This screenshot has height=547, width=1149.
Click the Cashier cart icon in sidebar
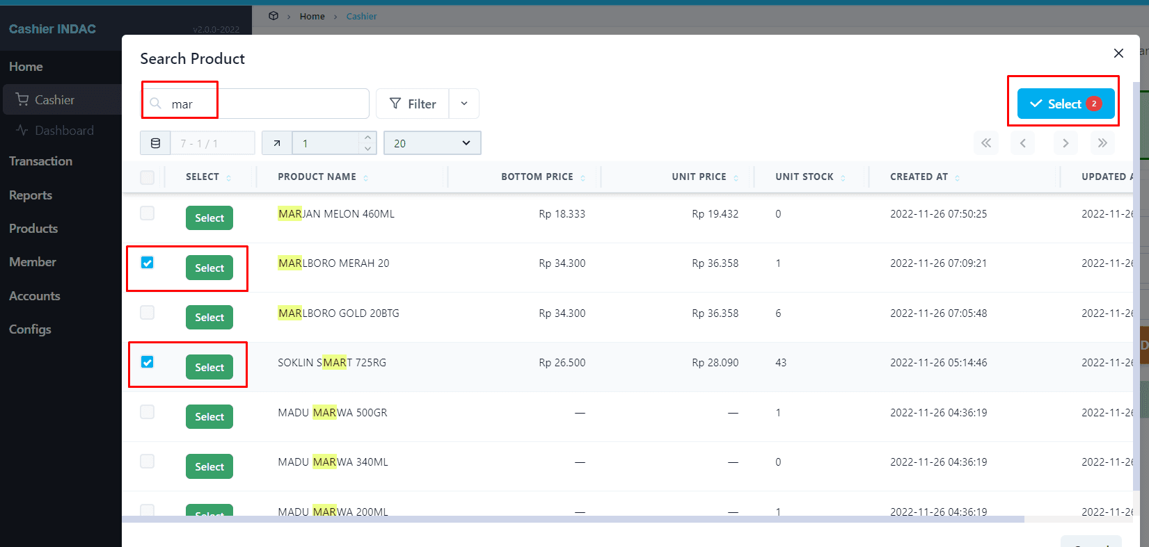pos(22,99)
